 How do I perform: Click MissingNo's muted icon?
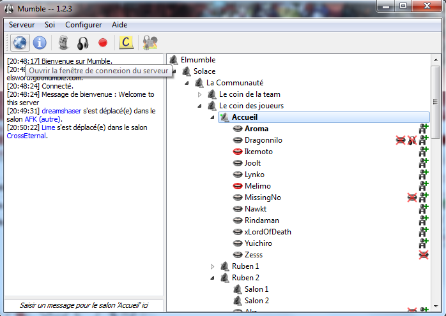point(412,197)
